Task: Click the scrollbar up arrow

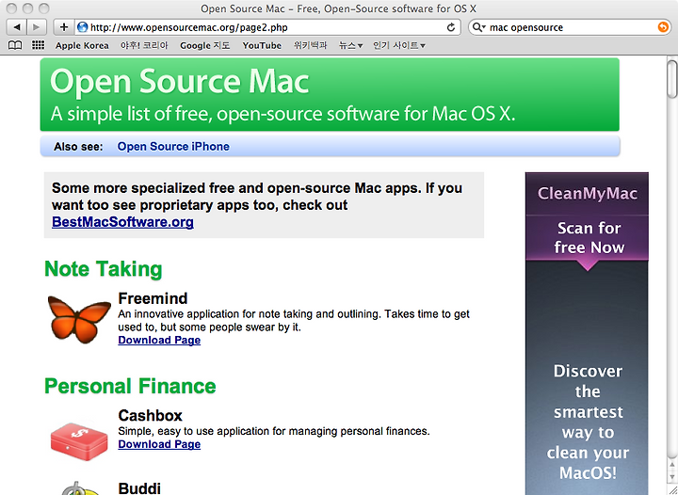Action: 672,464
